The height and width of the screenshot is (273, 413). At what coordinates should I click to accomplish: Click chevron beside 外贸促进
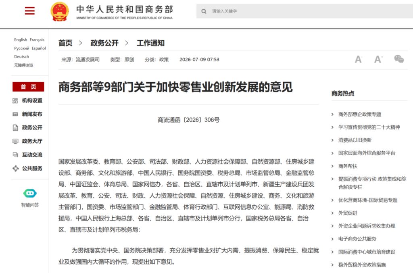(x=332, y=213)
